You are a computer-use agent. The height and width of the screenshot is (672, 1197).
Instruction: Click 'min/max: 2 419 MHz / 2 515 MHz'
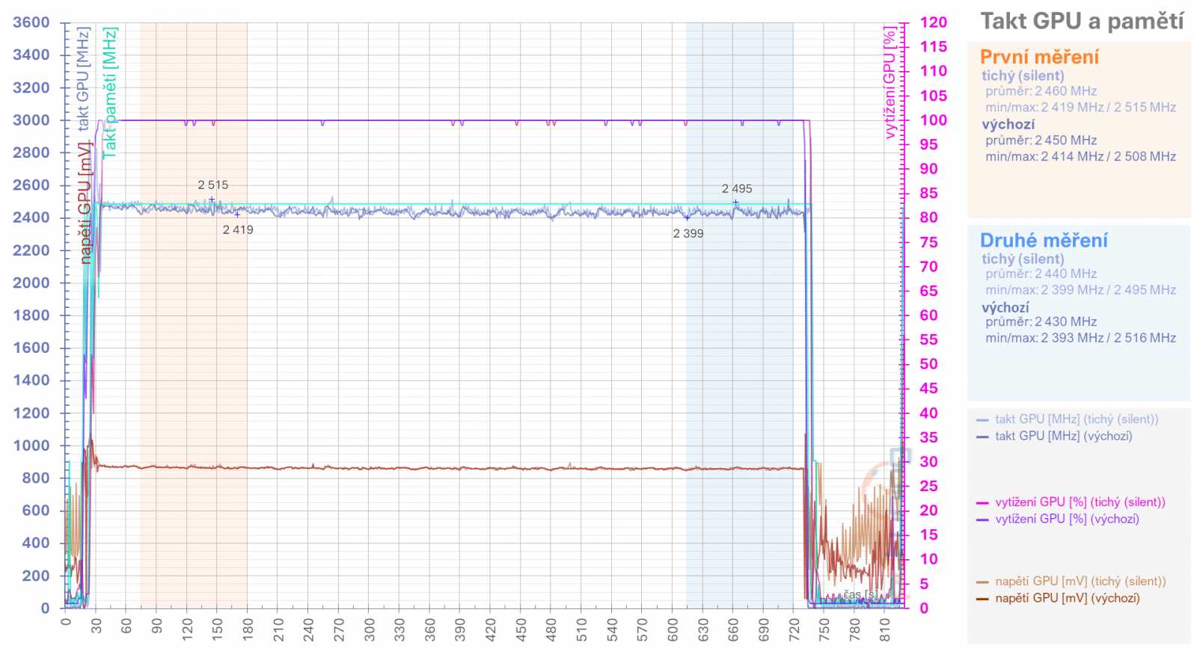[1080, 107]
